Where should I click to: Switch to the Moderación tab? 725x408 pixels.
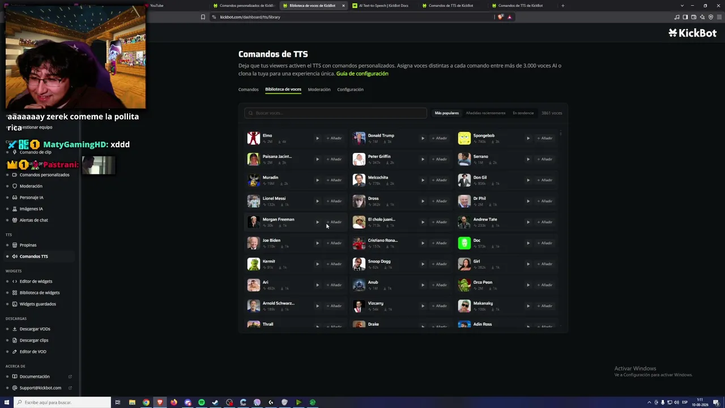319,90
